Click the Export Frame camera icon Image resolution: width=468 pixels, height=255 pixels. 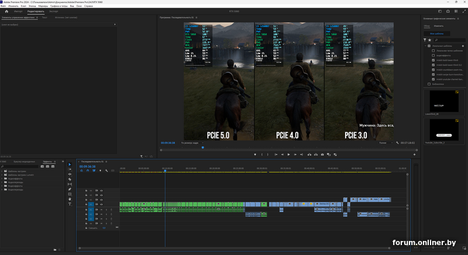tap(322, 154)
